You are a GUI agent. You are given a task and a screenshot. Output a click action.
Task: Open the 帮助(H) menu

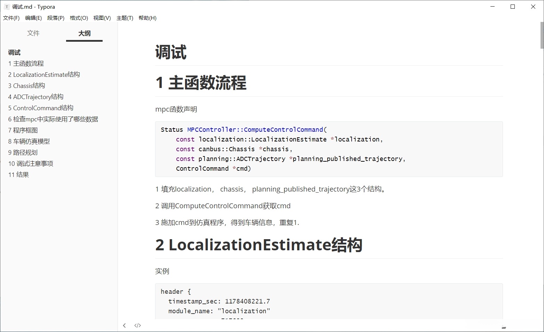[x=147, y=18]
